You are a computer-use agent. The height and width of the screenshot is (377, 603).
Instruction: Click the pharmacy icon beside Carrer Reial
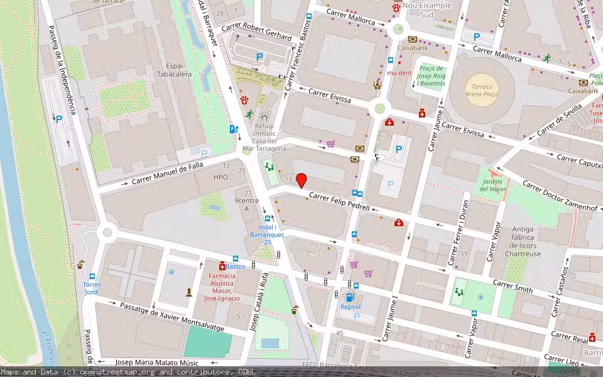pyautogui.click(x=592, y=337)
